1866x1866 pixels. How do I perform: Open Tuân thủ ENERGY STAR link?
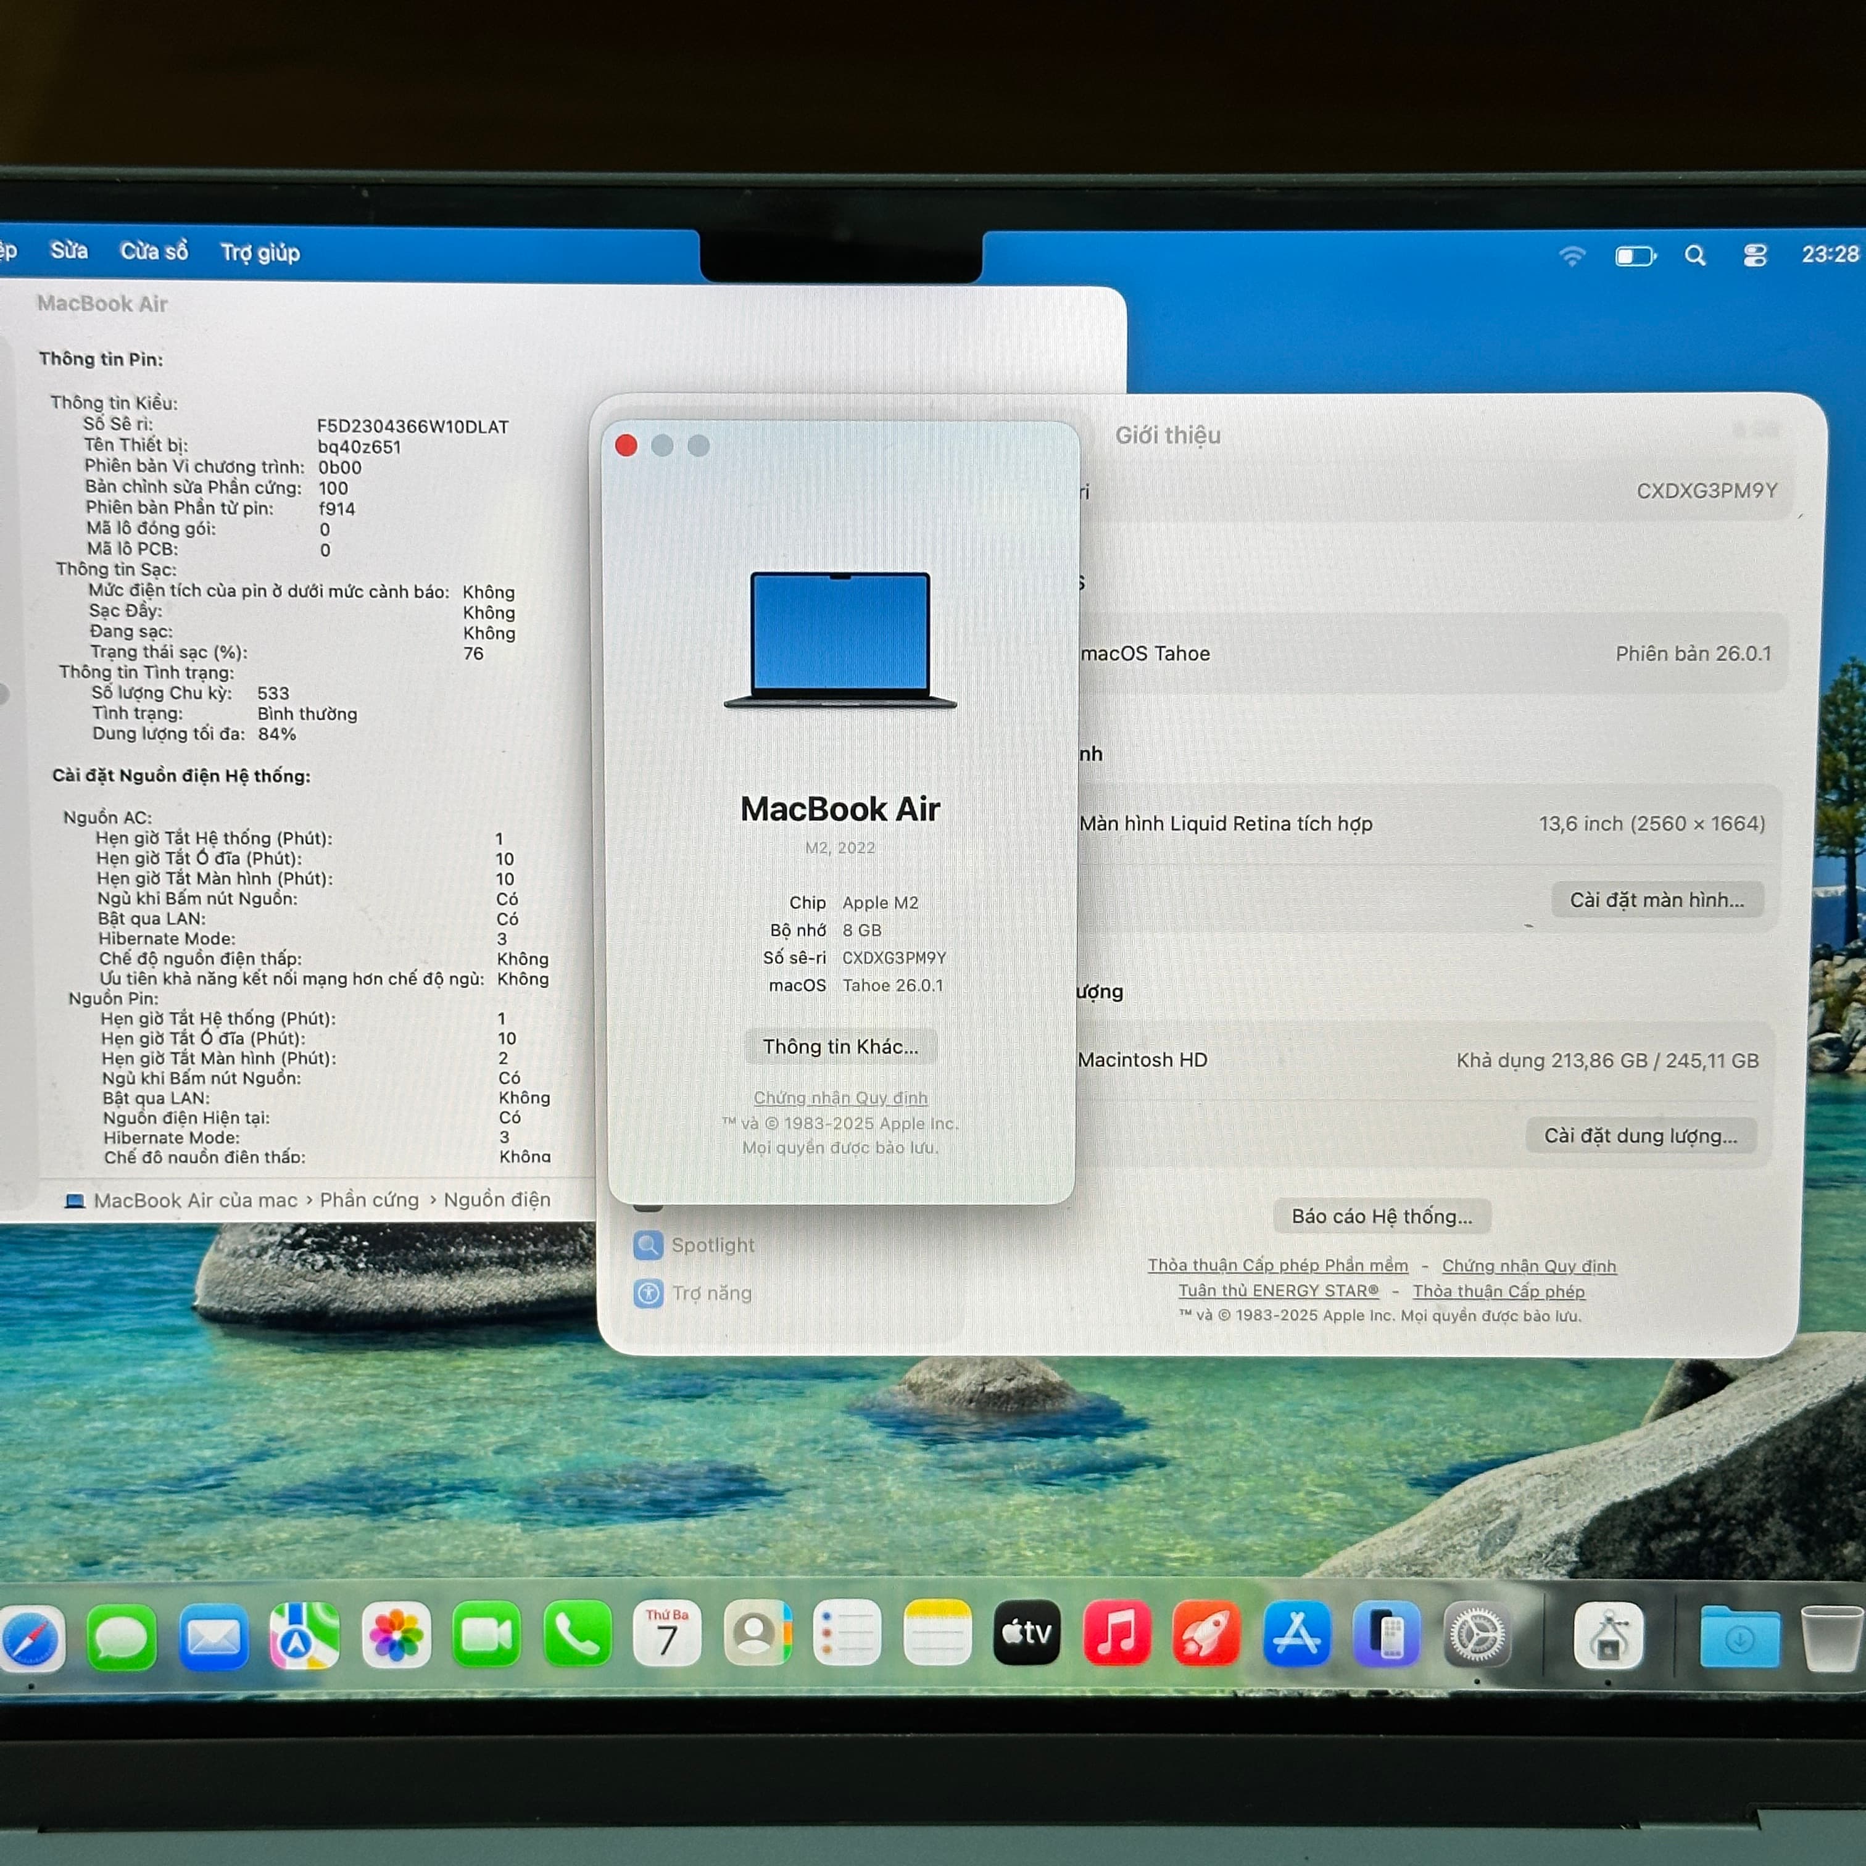click(x=1279, y=1290)
